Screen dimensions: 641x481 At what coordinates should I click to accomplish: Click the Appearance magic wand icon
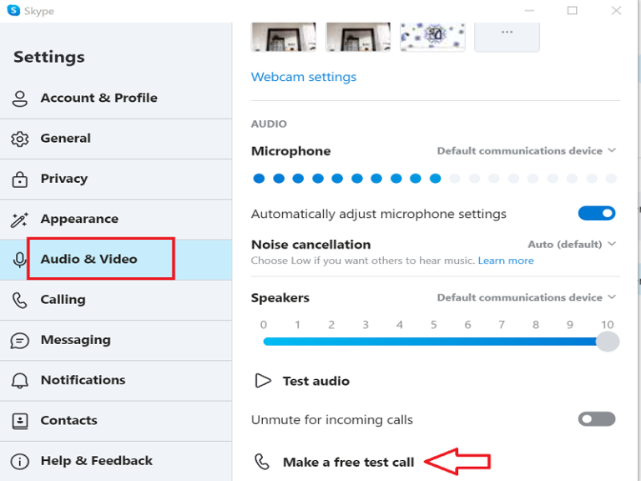20,220
